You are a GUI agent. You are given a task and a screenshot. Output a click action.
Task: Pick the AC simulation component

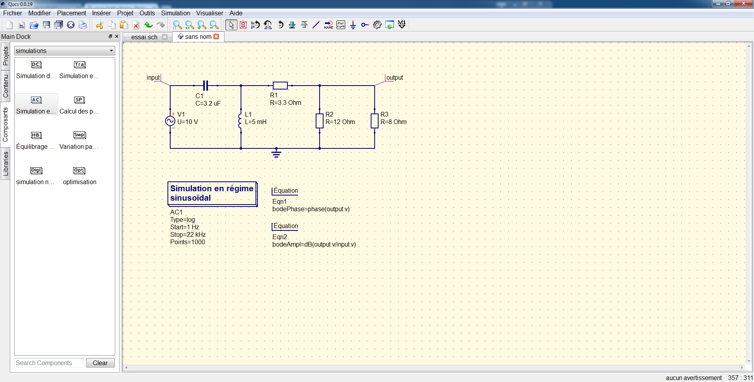point(36,104)
